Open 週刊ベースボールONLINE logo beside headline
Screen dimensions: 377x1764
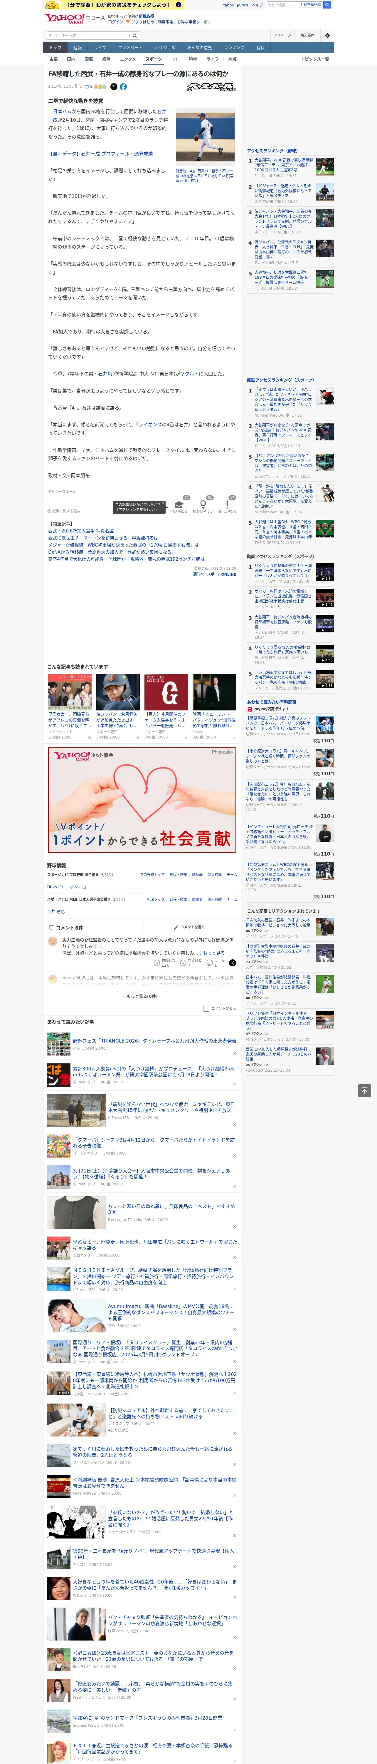click(x=211, y=87)
